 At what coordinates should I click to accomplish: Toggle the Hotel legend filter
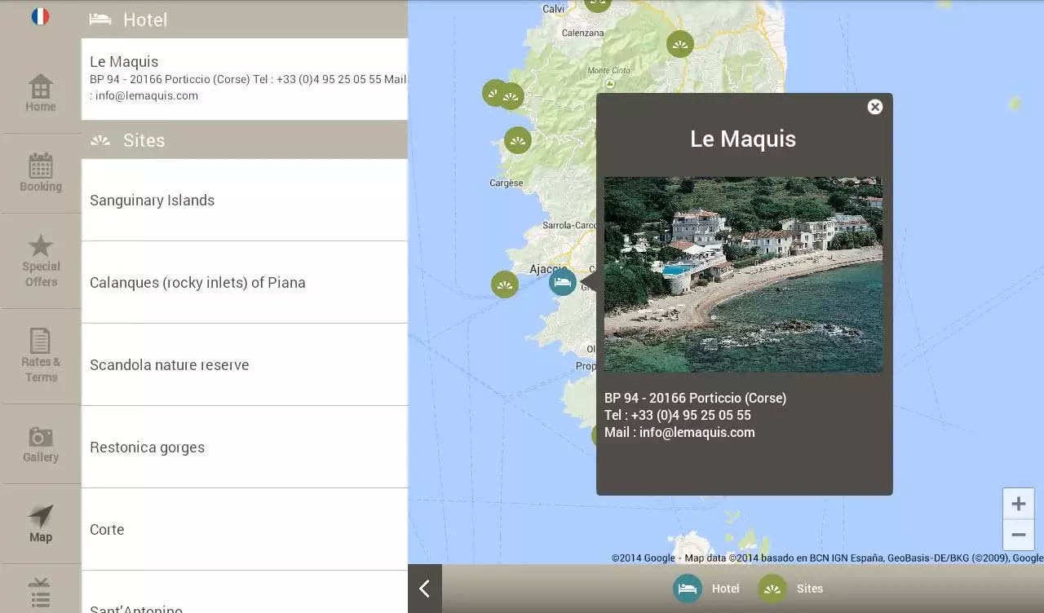[x=706, y=589]
